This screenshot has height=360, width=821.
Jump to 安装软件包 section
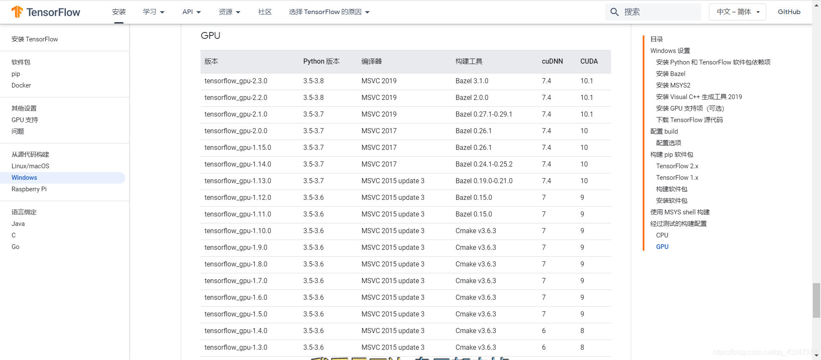[x=672, y=201]
